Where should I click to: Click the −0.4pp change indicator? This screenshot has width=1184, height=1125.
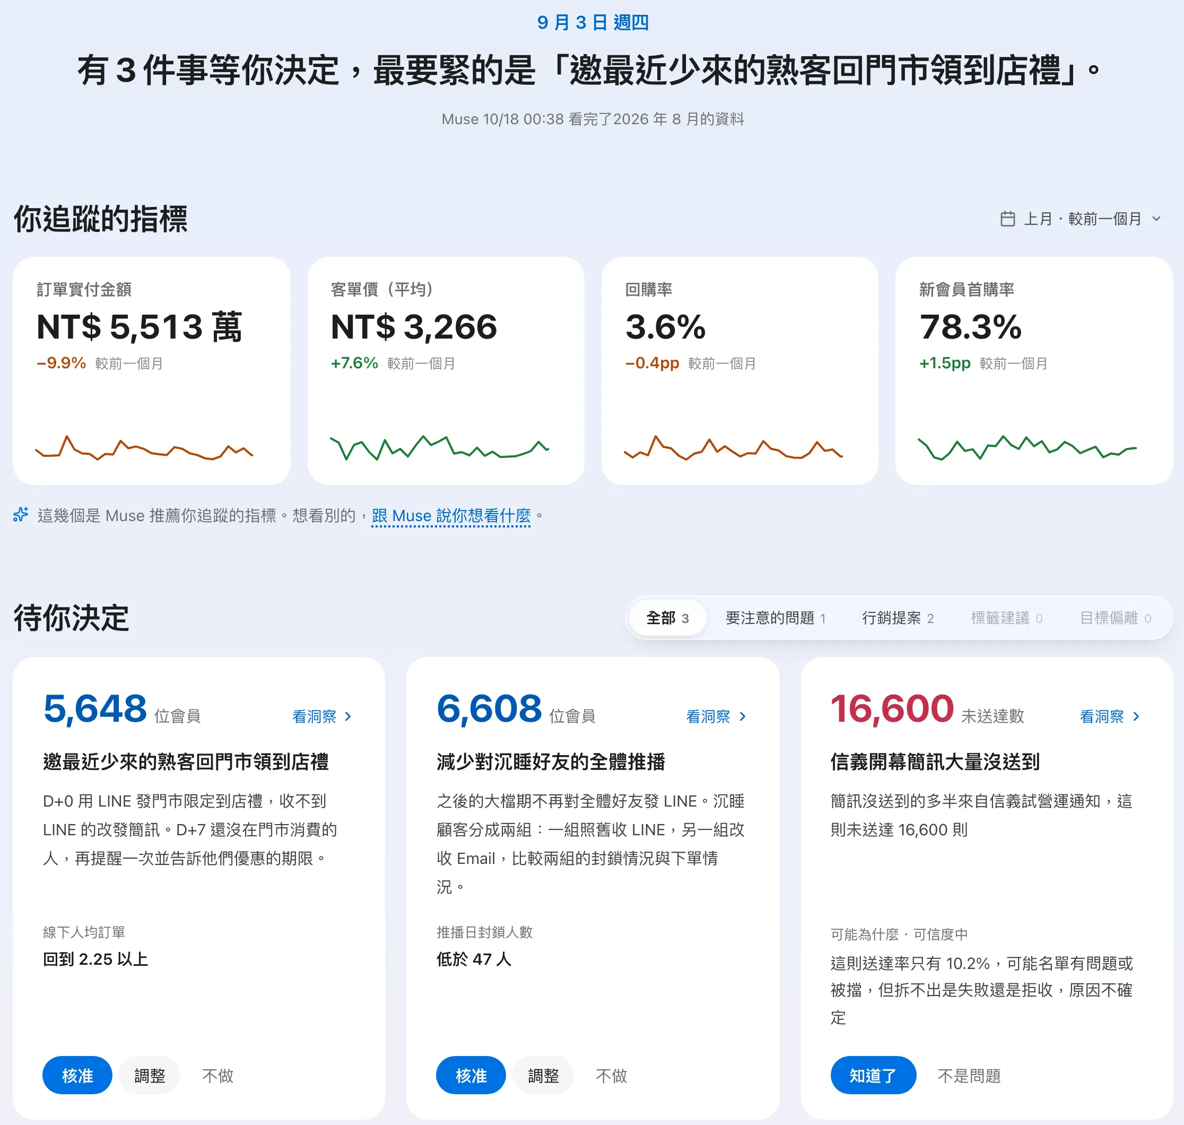(652, 363)
